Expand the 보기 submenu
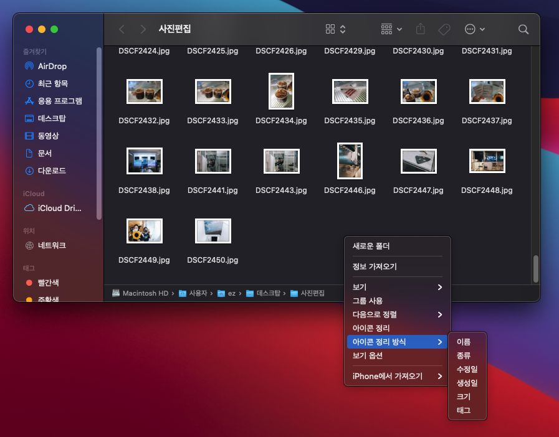This screenshot has height=437, width=559. tap(397, 288)
